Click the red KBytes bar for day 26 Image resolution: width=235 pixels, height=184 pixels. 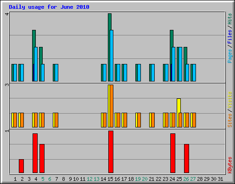(x=186, y=158)
